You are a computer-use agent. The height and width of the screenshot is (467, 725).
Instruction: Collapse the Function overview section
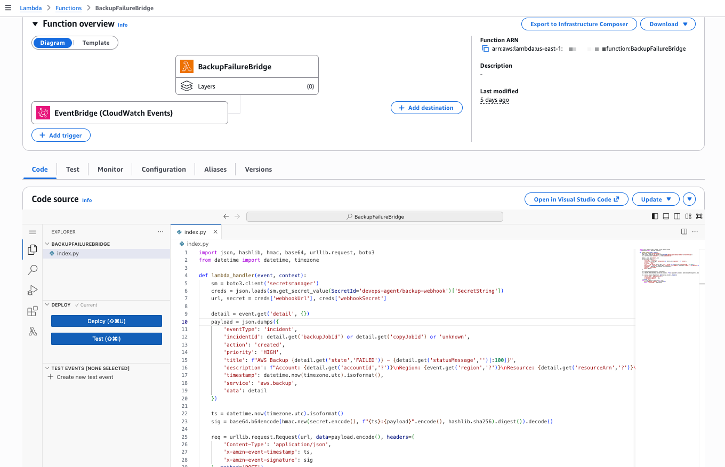click(x=35, y=24)
